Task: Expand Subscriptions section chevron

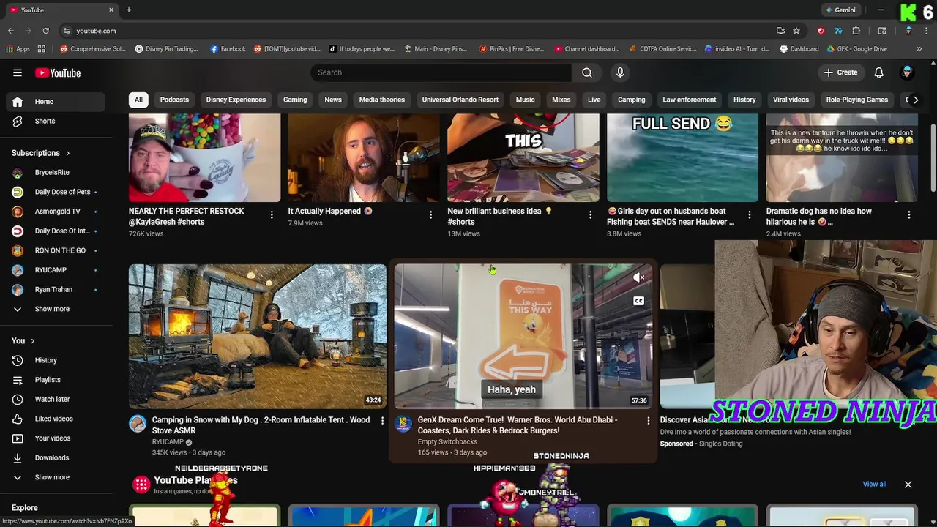Action: pyautogui.click(x=67, y=153)
